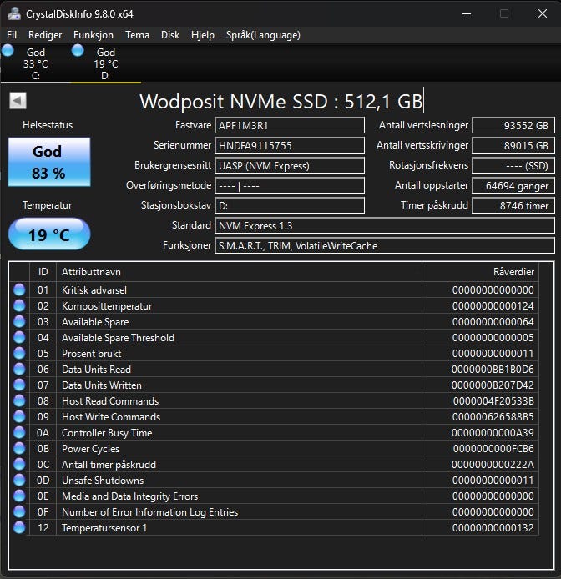Select the Power Cycles attribute name
Image resolution: width=561 pixels, height=579 pixels.
pyautogui.click(x=90, y=449)
